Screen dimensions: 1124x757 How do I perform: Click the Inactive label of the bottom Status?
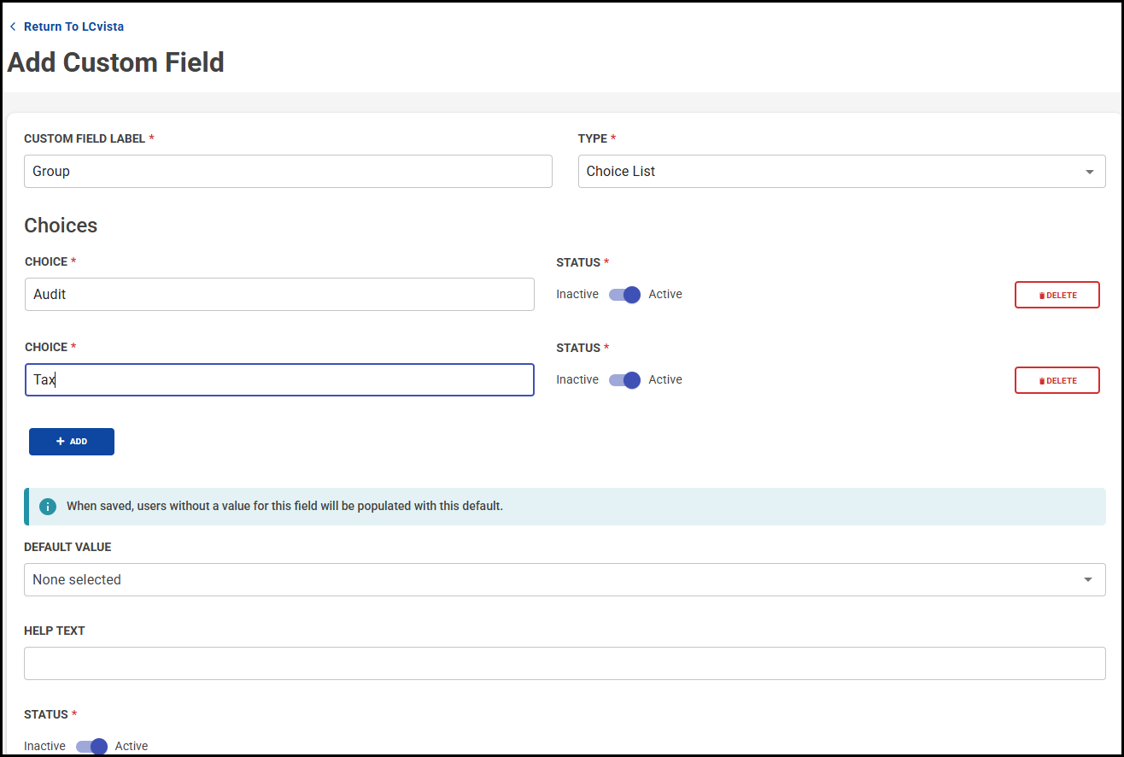(44, 746)
